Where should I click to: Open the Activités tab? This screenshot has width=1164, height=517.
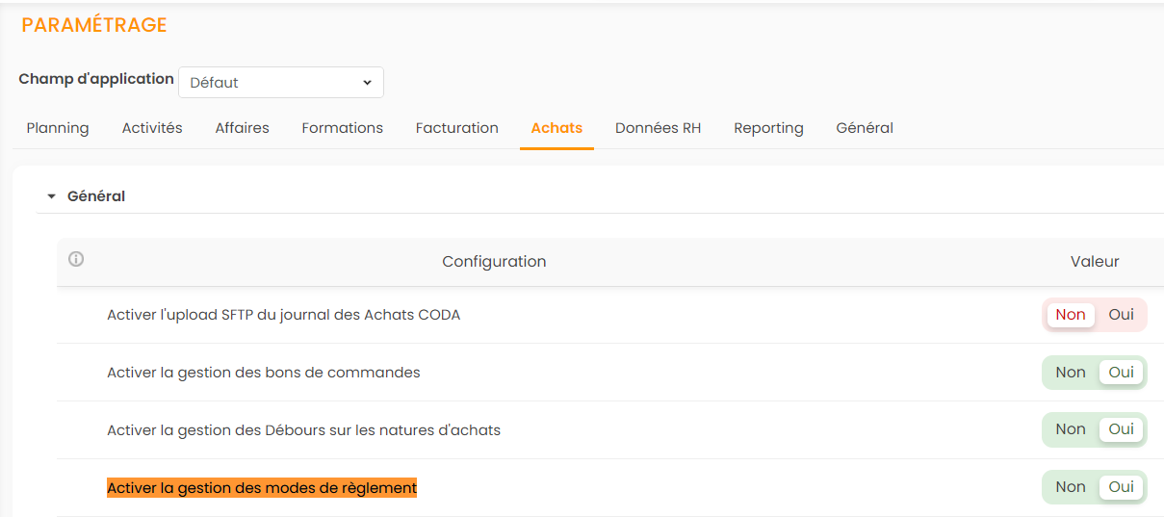tap(152, 128)
